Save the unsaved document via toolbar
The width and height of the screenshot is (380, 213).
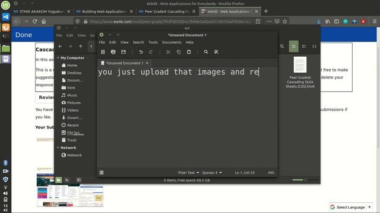coord(123,52)
